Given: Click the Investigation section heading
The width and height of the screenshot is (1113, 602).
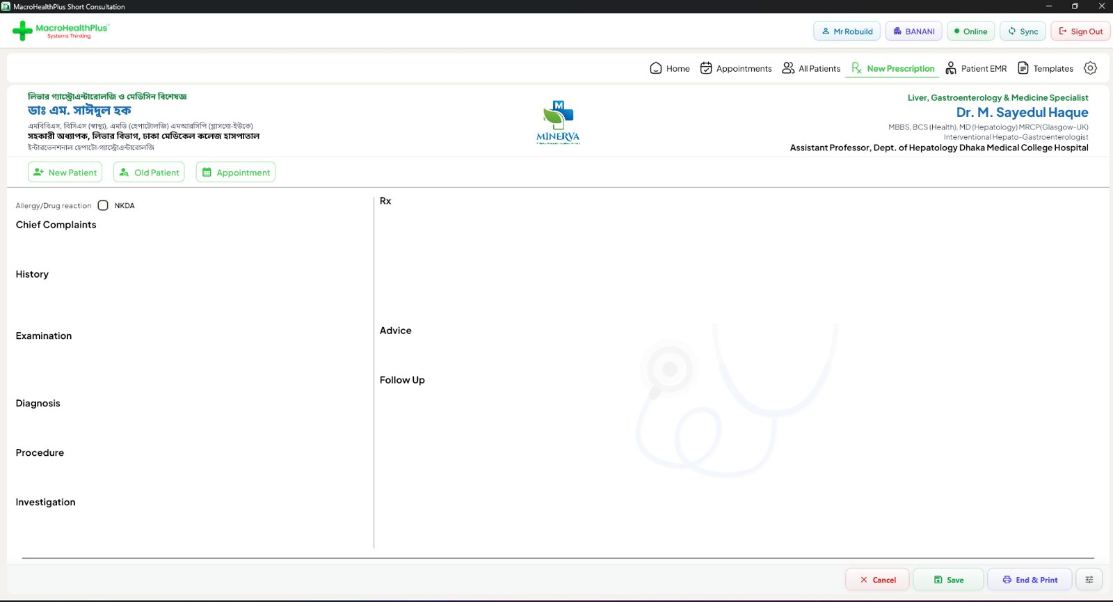Looking at the screenshot, I should (46, 502).
